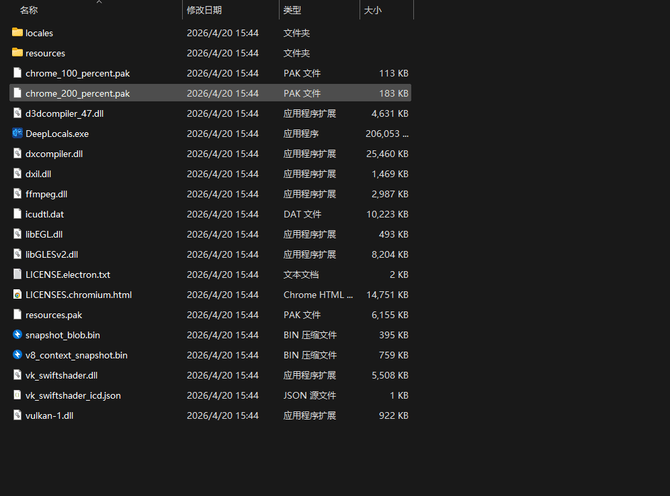The image size is (670, 496).
Task: Click the d3dcompiler_47.dll file icon
Action: [x=17, y=113]
